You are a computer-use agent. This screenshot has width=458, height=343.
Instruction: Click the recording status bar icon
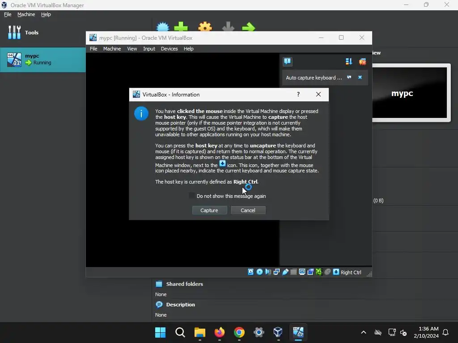310,272
